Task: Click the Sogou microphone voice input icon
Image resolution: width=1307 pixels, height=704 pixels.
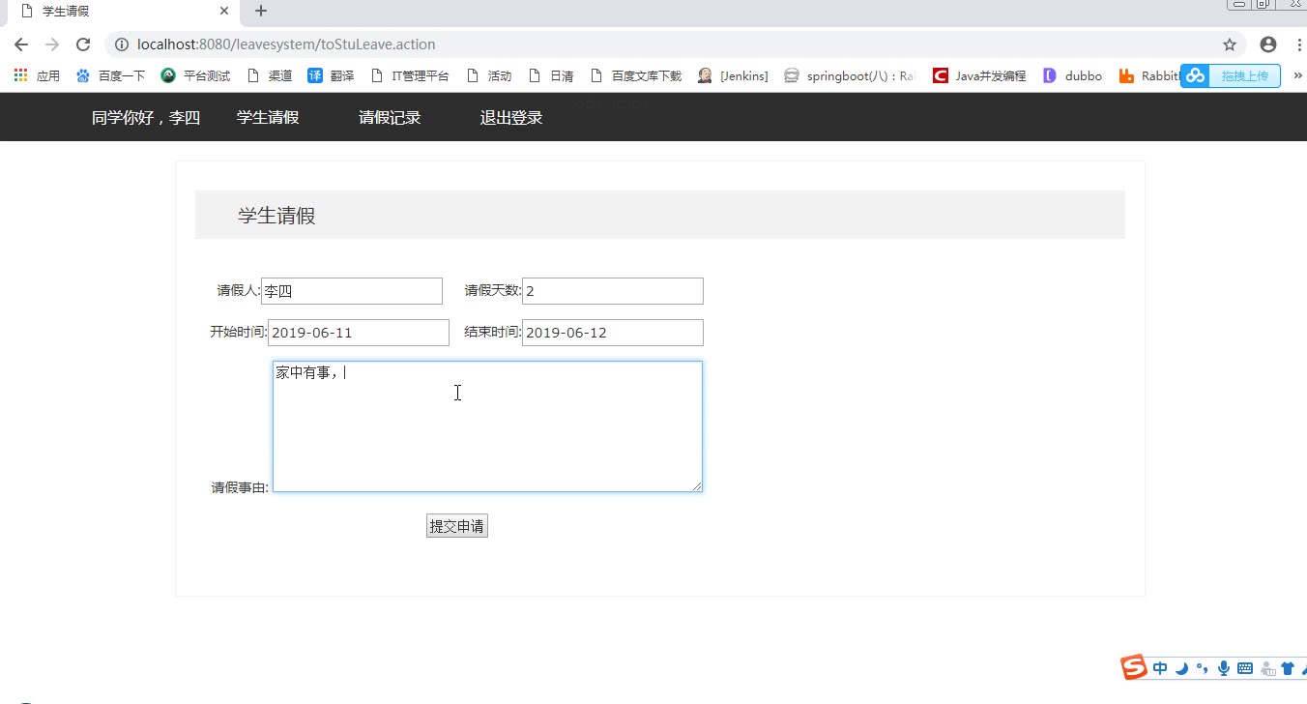Action: [x=1224, y=668]
